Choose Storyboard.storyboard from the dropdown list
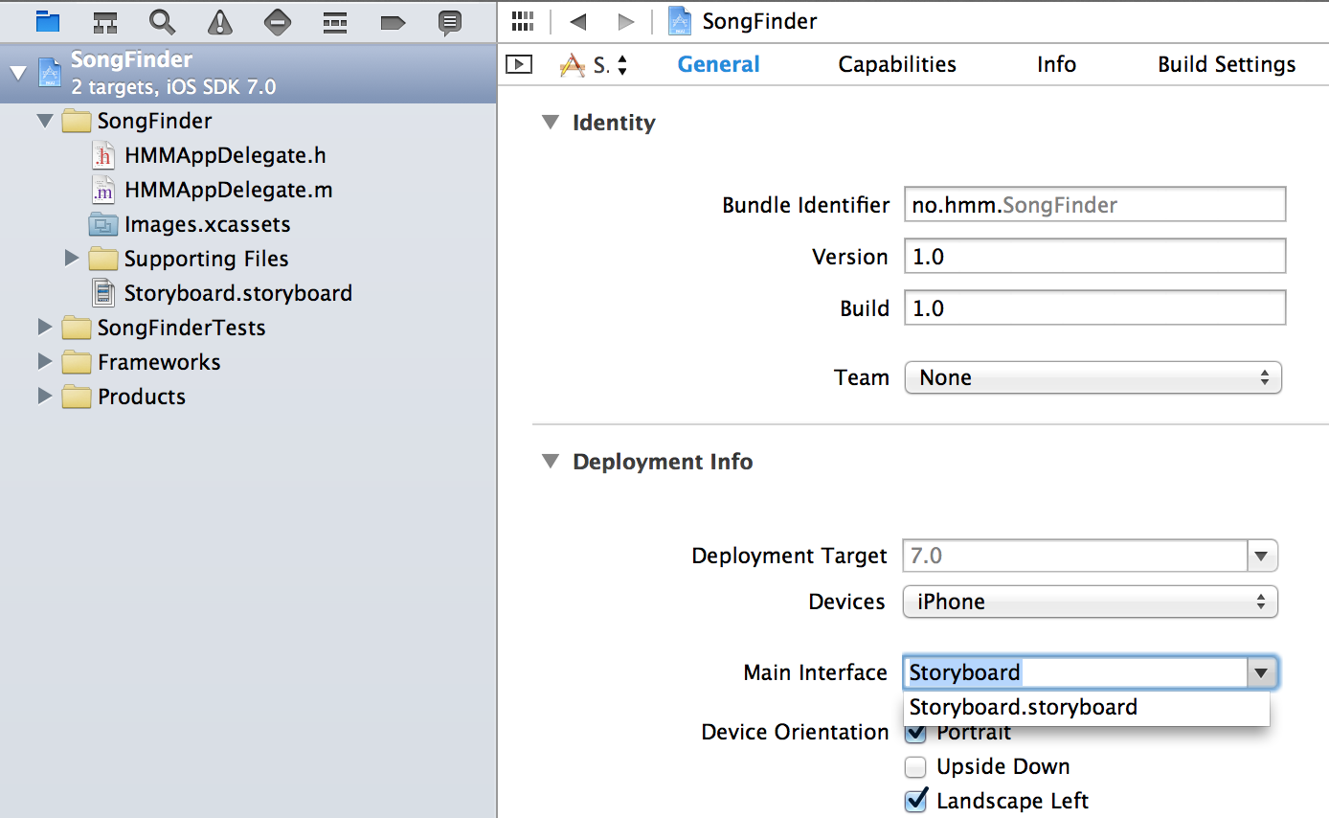1329x818 pixels. pyautogui.click(x=1087, y=708)
